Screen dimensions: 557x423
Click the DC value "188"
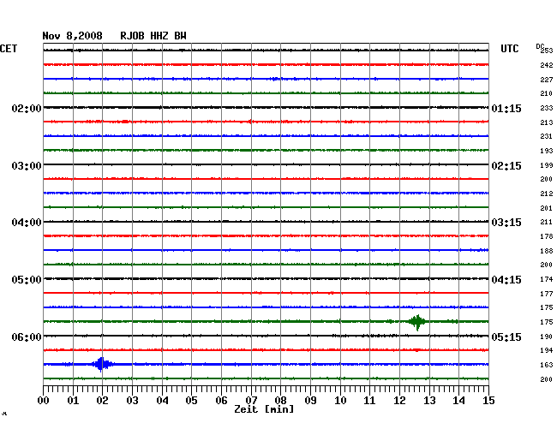click(x=547, y=251)
